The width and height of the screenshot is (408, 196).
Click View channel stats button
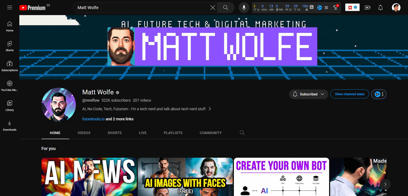coord(350,94)
